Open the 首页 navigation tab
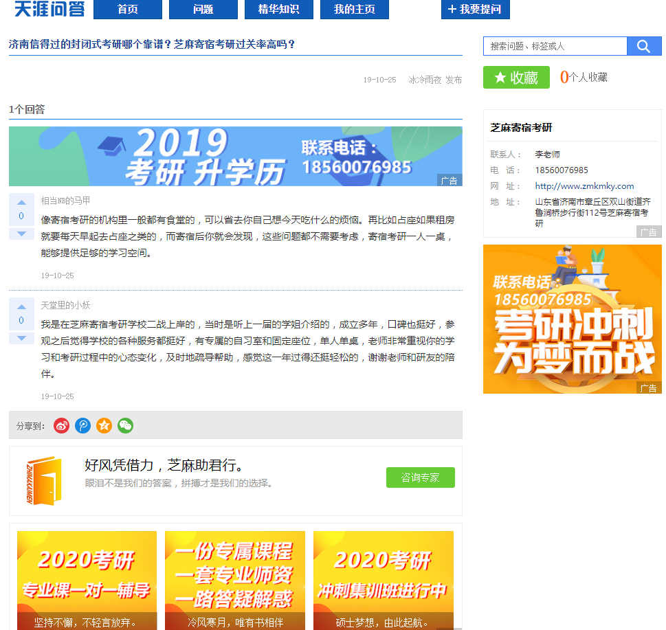Image resolution: width=666 pixels, height=630 pixels. 127,9
